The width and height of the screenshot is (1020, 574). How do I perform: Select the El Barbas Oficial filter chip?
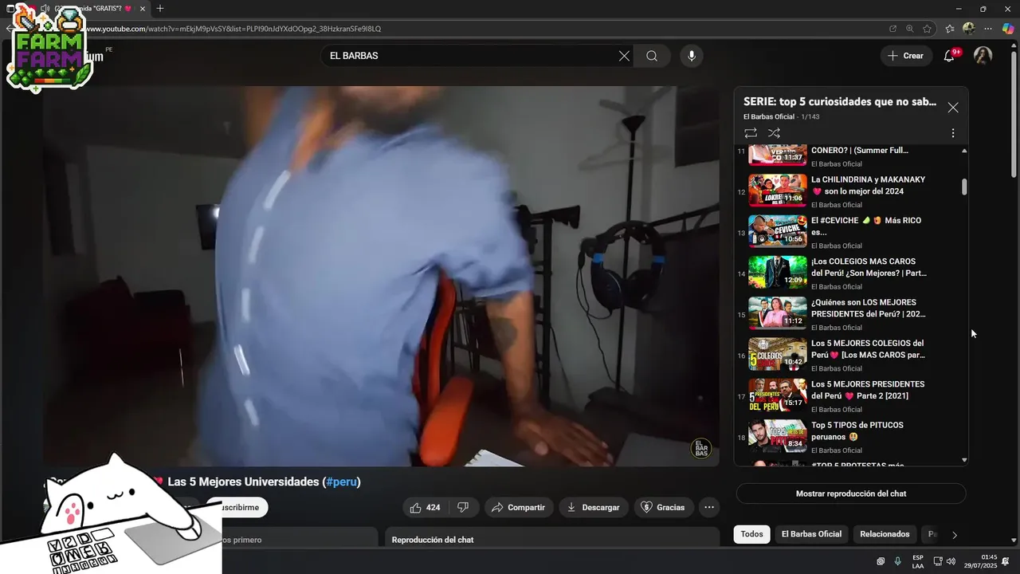click(x=811, y=534)
